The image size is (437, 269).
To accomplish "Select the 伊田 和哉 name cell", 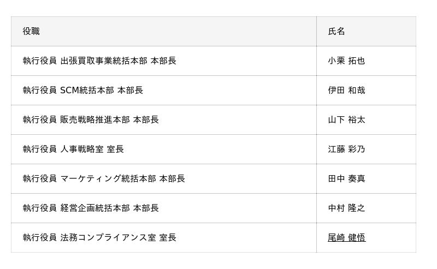I will (x=346, y=91).
